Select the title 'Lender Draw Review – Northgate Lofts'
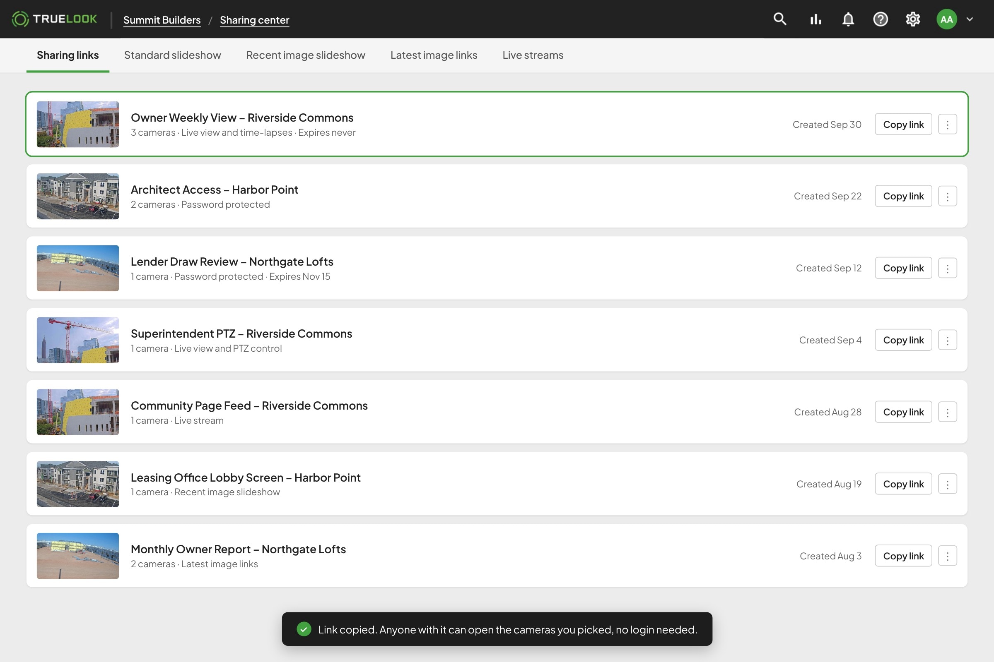Viewport: 994px width, 662px height. coord(232,261)
